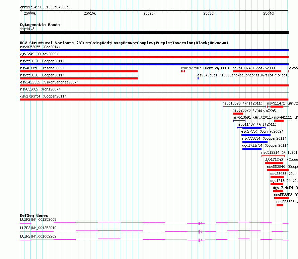Screen dimensions: 298x259
Task: Open the esv1927907 (Bentley2008) variant label
Action: pyautogui.click(x=205, y=68)
